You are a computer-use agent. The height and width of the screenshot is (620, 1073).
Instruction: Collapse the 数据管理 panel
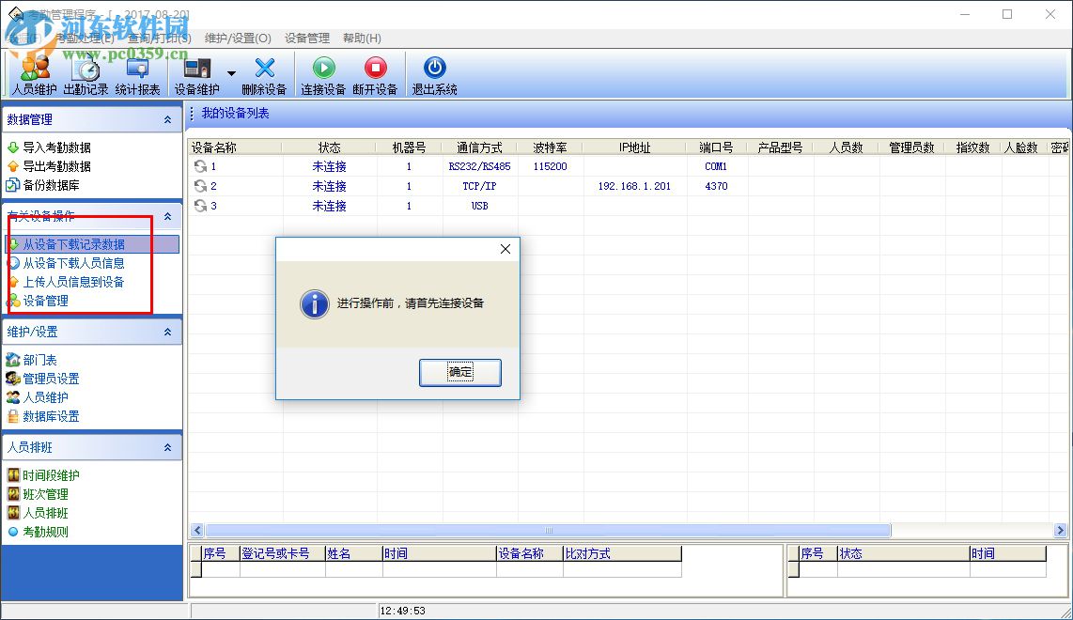point(169,119)
